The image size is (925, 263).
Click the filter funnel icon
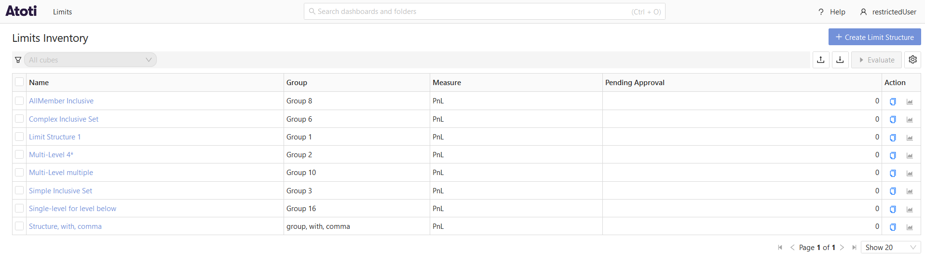(18, 60)
